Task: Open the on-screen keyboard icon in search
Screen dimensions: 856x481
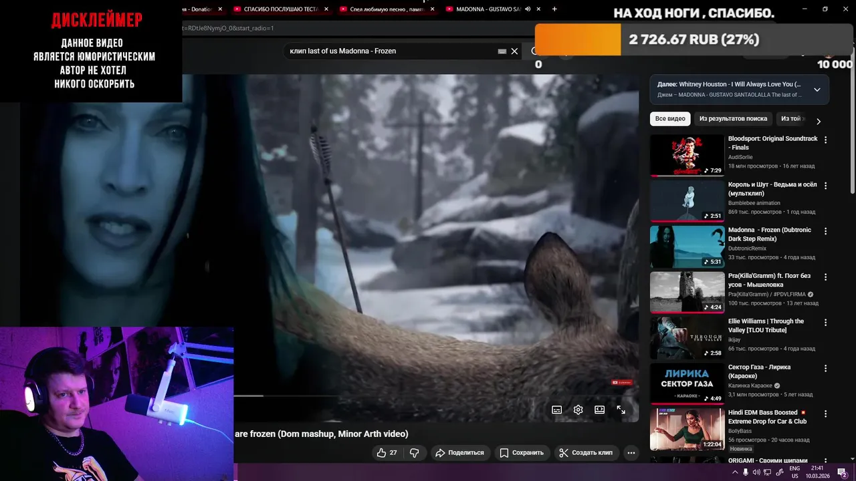Action: [502, 51]
